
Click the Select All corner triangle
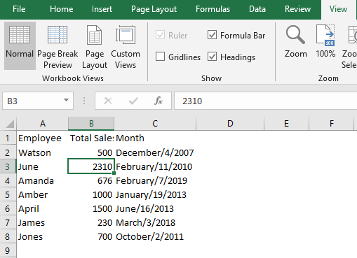[9, 124]
